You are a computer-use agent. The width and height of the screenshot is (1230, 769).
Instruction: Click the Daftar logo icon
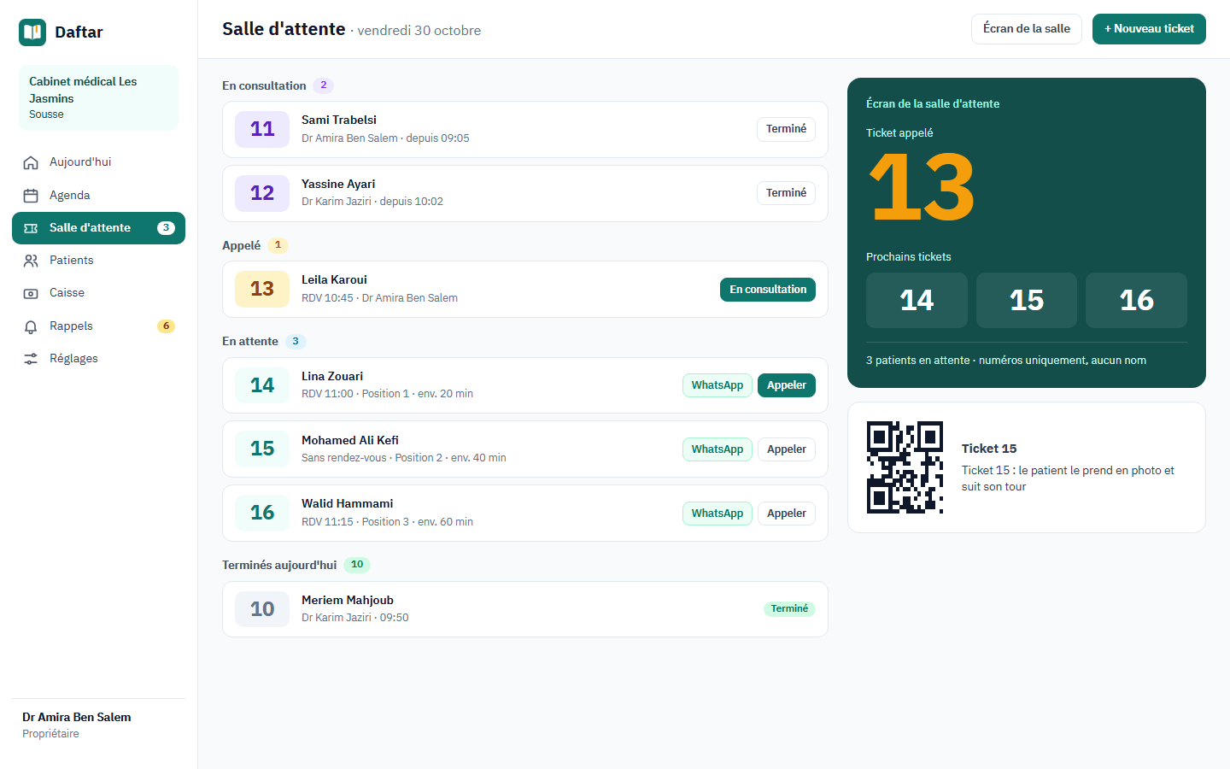pos(32,32)
